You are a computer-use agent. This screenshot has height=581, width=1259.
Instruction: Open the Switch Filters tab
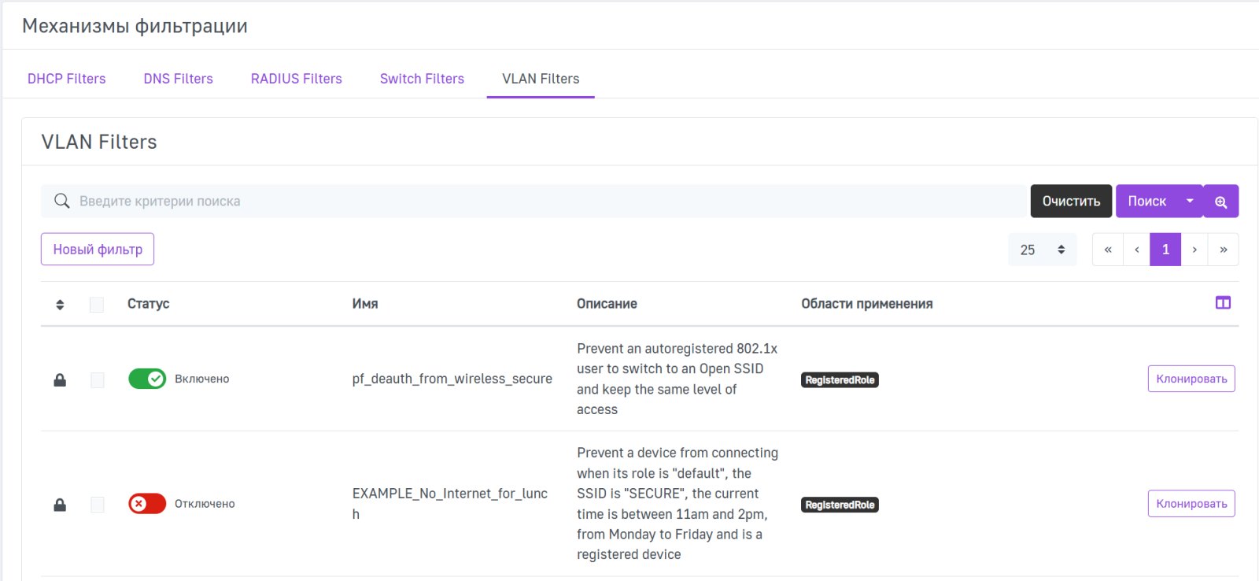pyautogui.click(x=422, y=79)
